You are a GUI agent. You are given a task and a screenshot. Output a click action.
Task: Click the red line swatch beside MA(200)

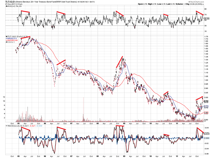(x=7, y=40)
